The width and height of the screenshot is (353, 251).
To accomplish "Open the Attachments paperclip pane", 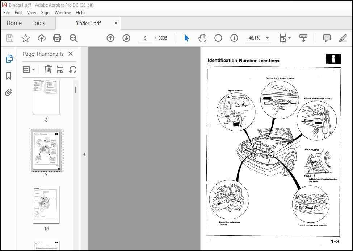I will (x=9, y=92).
